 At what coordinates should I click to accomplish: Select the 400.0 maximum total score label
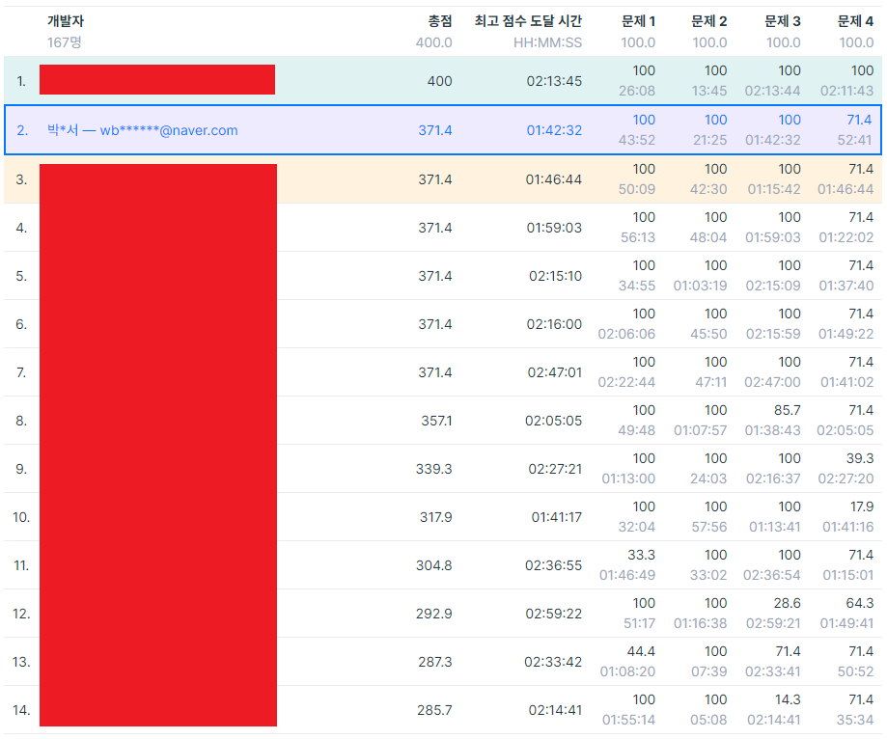[434, 42]
